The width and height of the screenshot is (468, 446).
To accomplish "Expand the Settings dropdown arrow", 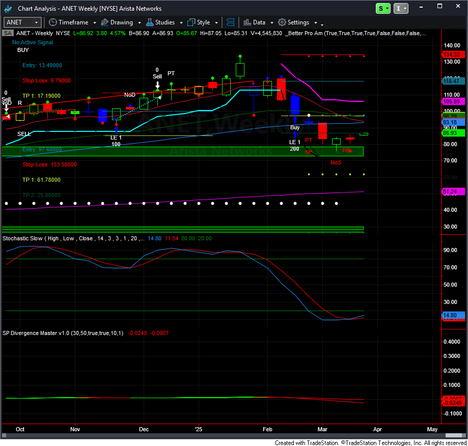I will (316, 23).
